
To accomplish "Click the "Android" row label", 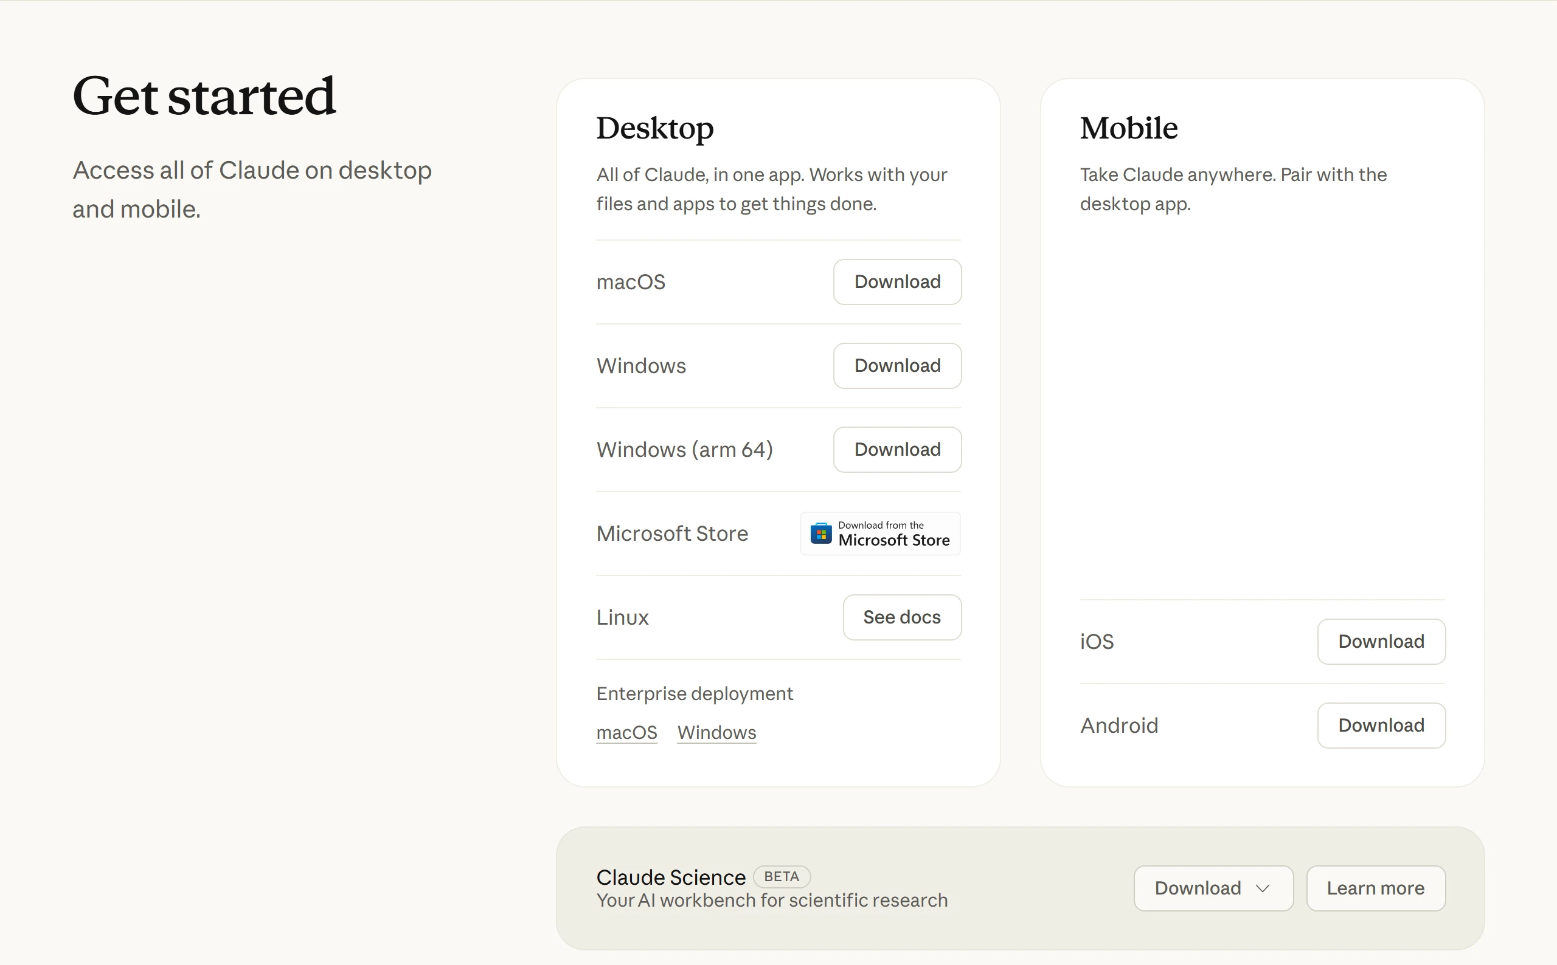I will click(x=1119, y=726).
